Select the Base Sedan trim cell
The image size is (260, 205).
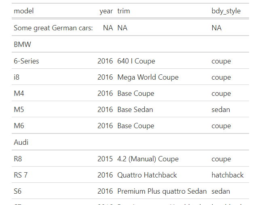coord(135,110)
